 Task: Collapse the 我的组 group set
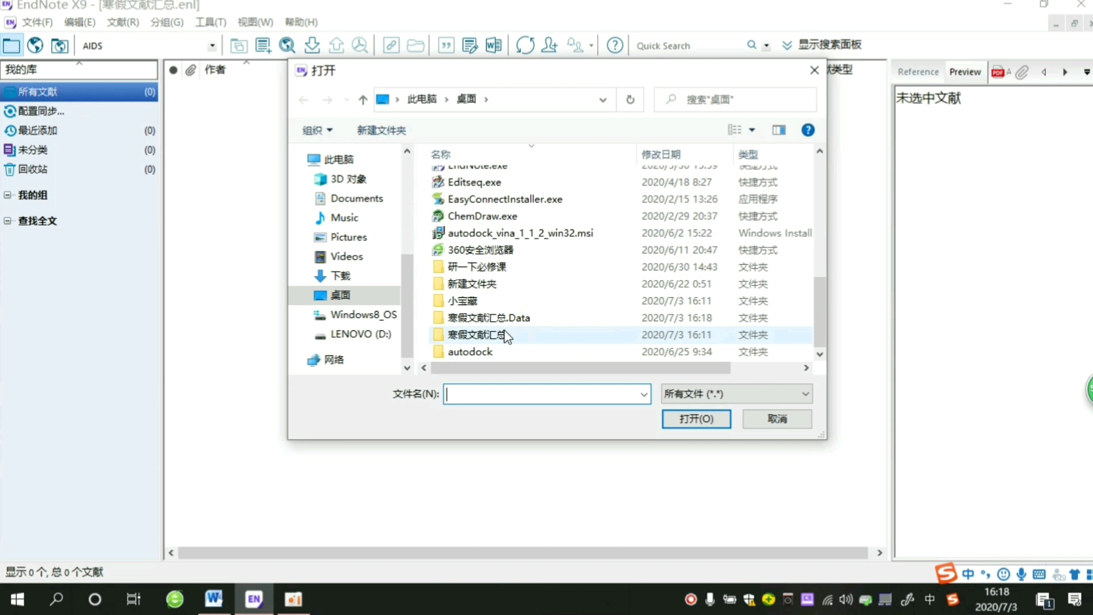(x=7, y=195)
